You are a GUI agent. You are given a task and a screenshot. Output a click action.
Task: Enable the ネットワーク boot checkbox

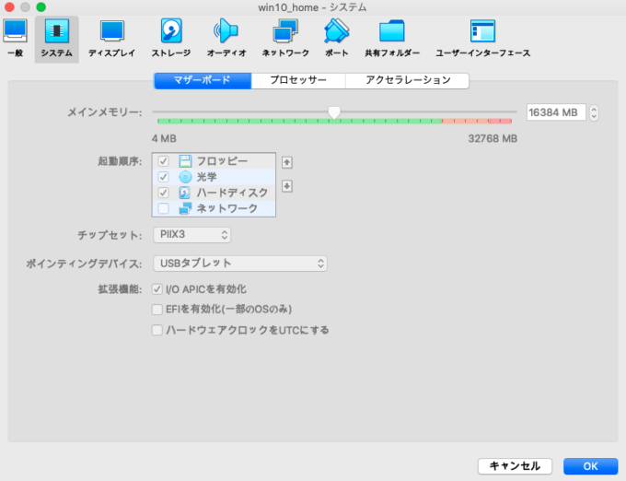coord(163,208)
